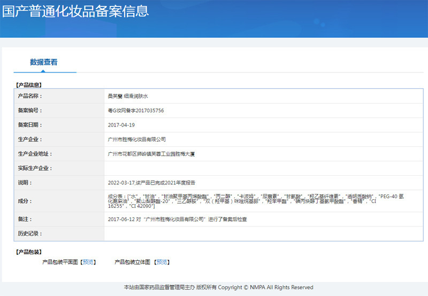Select the address text ending with 胜梅大厦
The width and height of the screenshot is (428, 296).
point(151,154)
